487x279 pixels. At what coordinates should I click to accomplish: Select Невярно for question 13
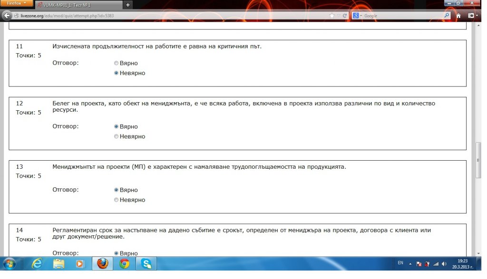point(116,200)
